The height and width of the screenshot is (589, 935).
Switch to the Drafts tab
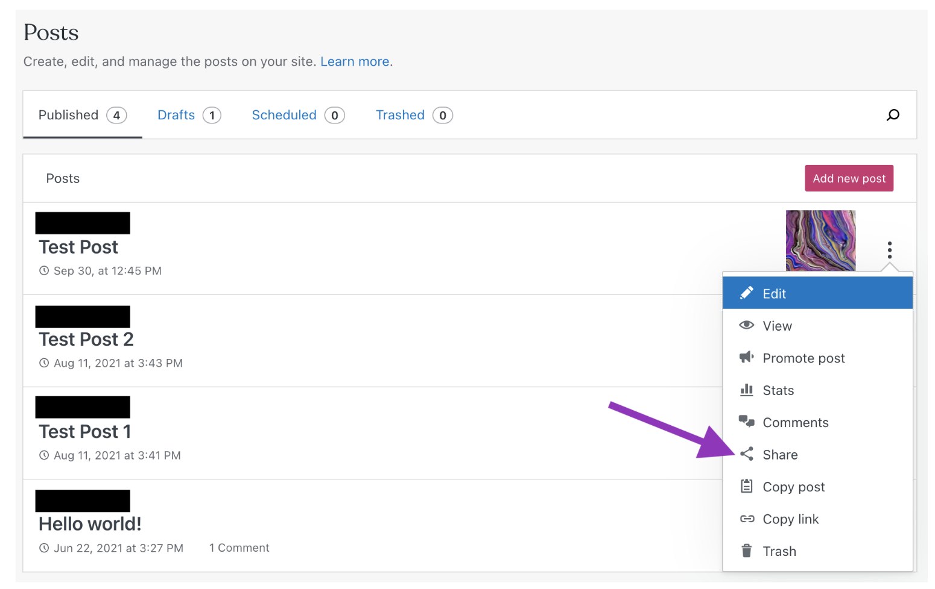coord(176,114)
